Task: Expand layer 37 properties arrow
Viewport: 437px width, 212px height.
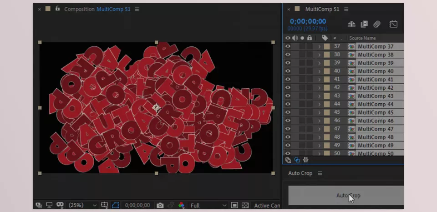Action: click(320, 46)
